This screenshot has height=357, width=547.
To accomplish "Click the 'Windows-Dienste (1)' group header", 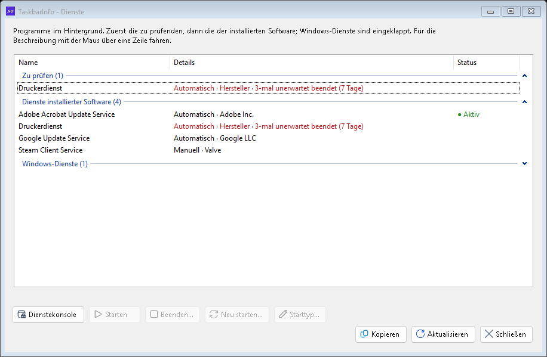I will 55,164.
